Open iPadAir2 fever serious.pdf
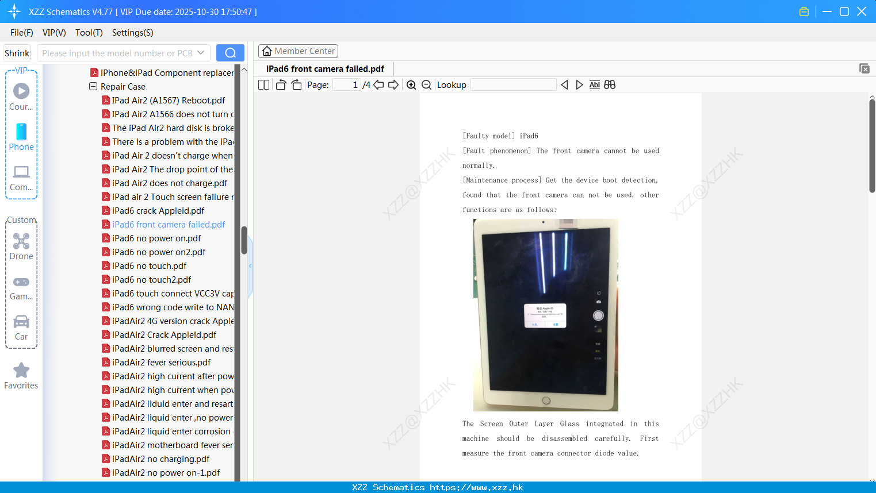The width and height of the screenshot is (876, 493). click(x=161, y=362)
